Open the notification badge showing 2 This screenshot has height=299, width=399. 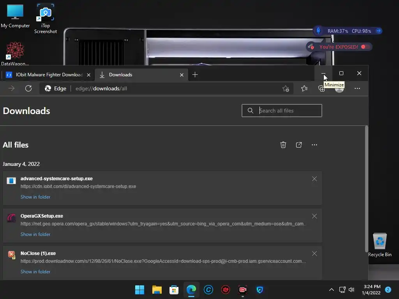pos(388,290)
